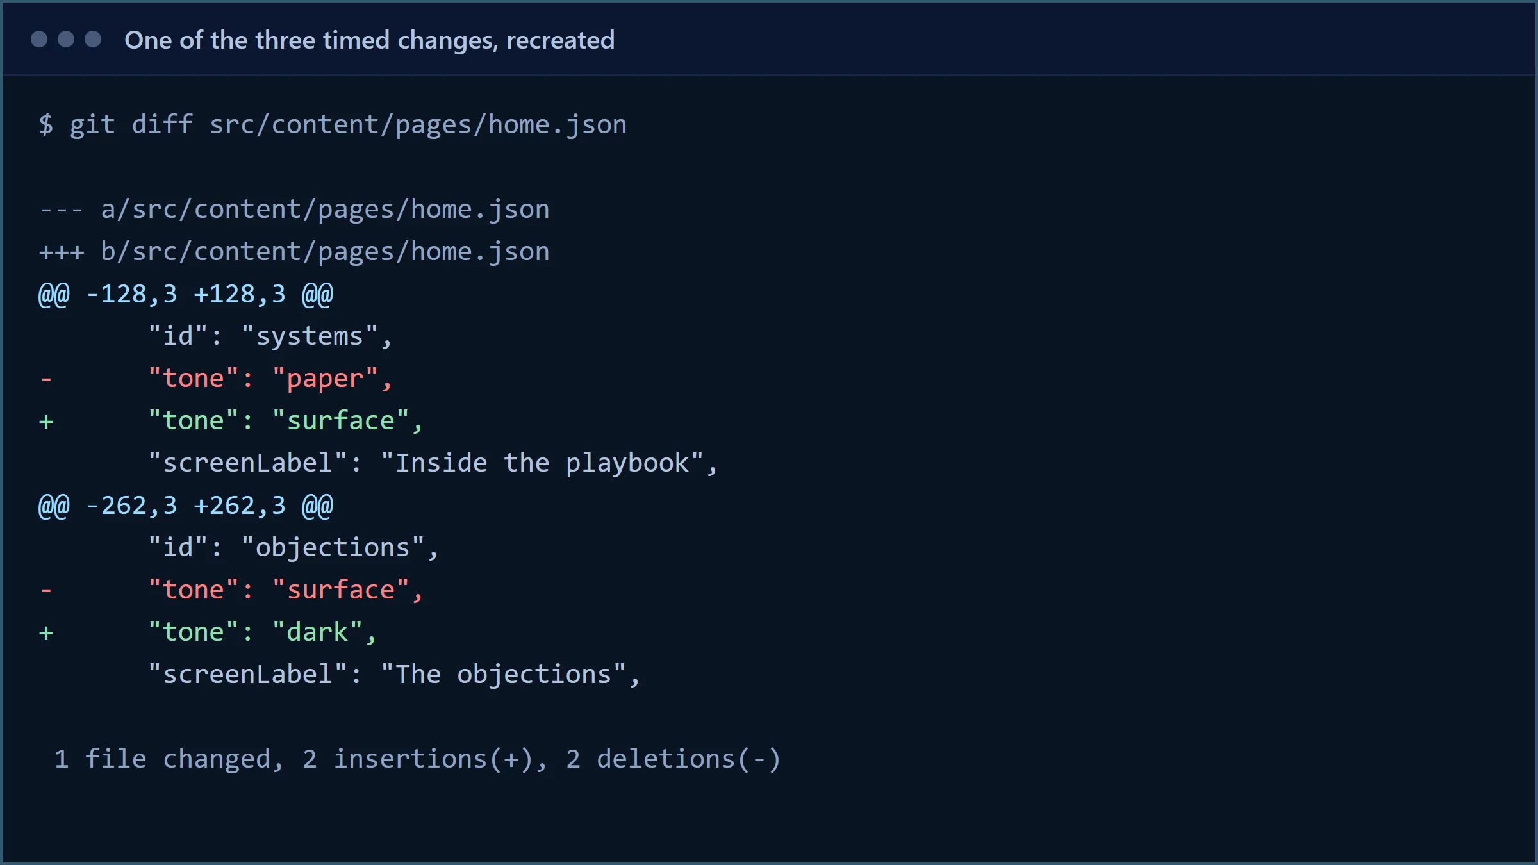The height and width of the screenshot is (865, 1538).
Task: Click the title "One of the three timed changes, recreated"
Action: [x=369, y=40]
